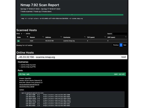Viewport: 144px width, 108px height.
Task: Click the State column header
Action: 19,37
